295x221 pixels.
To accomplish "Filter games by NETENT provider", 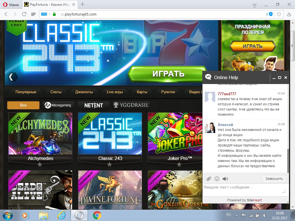I will [x=94, y=105].
